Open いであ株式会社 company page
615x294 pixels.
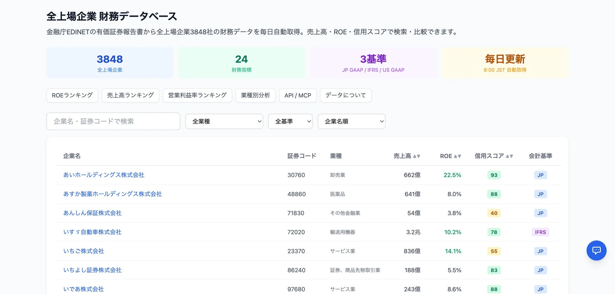[84, 289]
